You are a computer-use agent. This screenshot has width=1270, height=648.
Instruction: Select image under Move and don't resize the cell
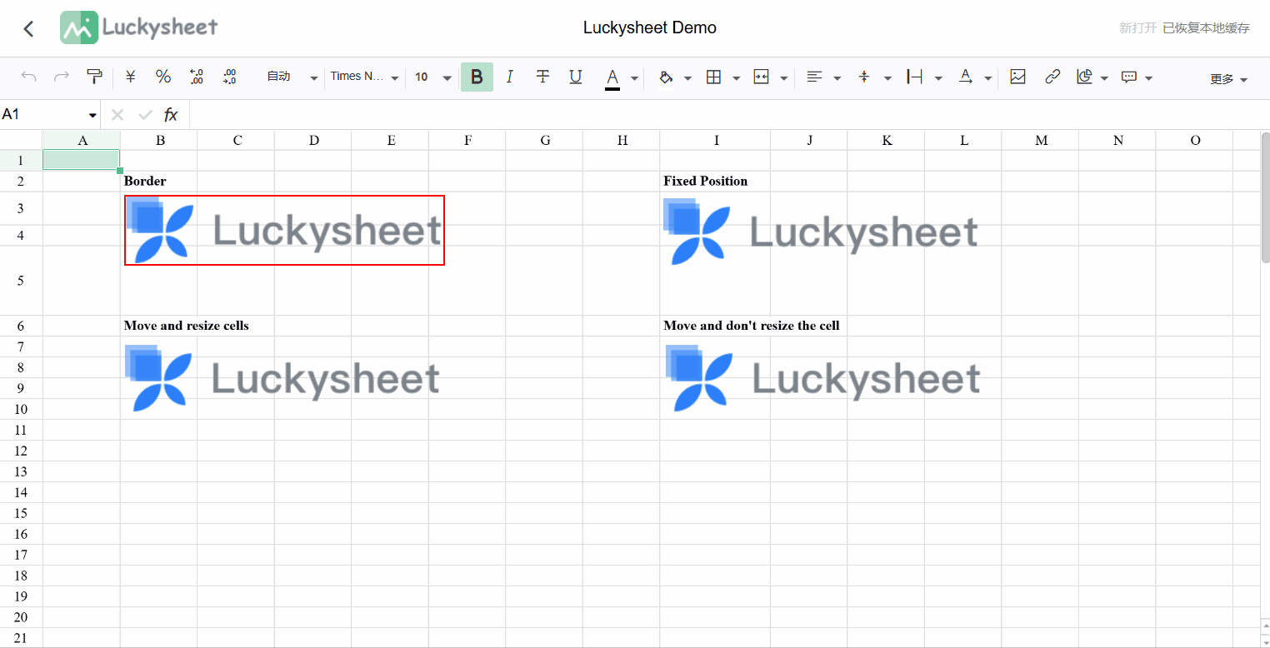click(x=823, y=379)
